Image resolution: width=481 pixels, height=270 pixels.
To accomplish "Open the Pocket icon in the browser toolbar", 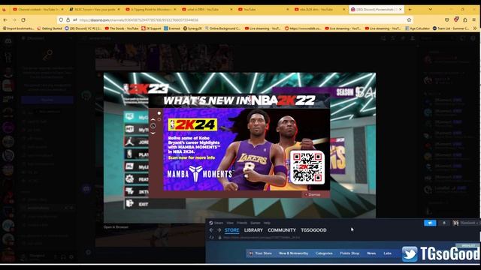I will 446,20.
